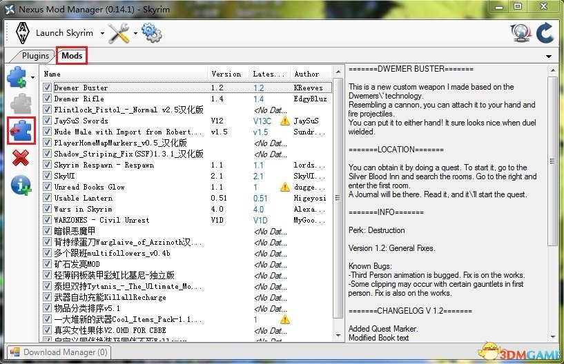
Task: Open the Download Manager (0) tab
Action: click(x=59, y=352)
